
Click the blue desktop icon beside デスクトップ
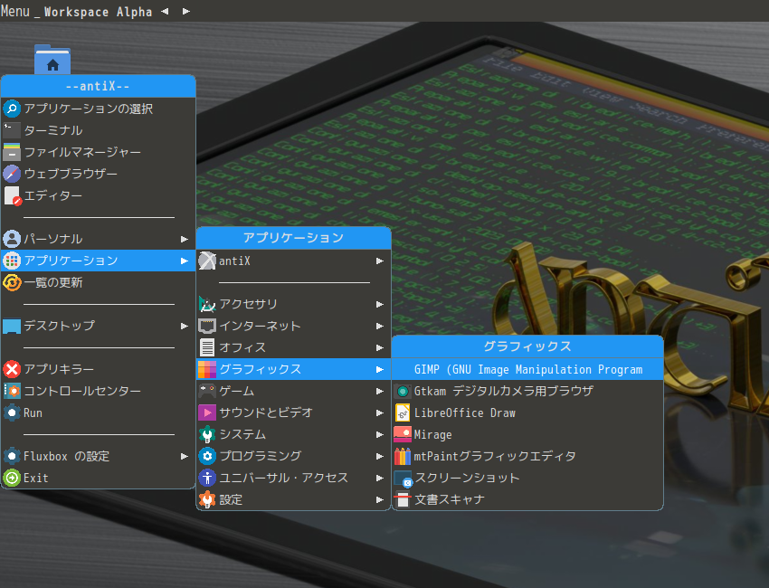[12, 327]
